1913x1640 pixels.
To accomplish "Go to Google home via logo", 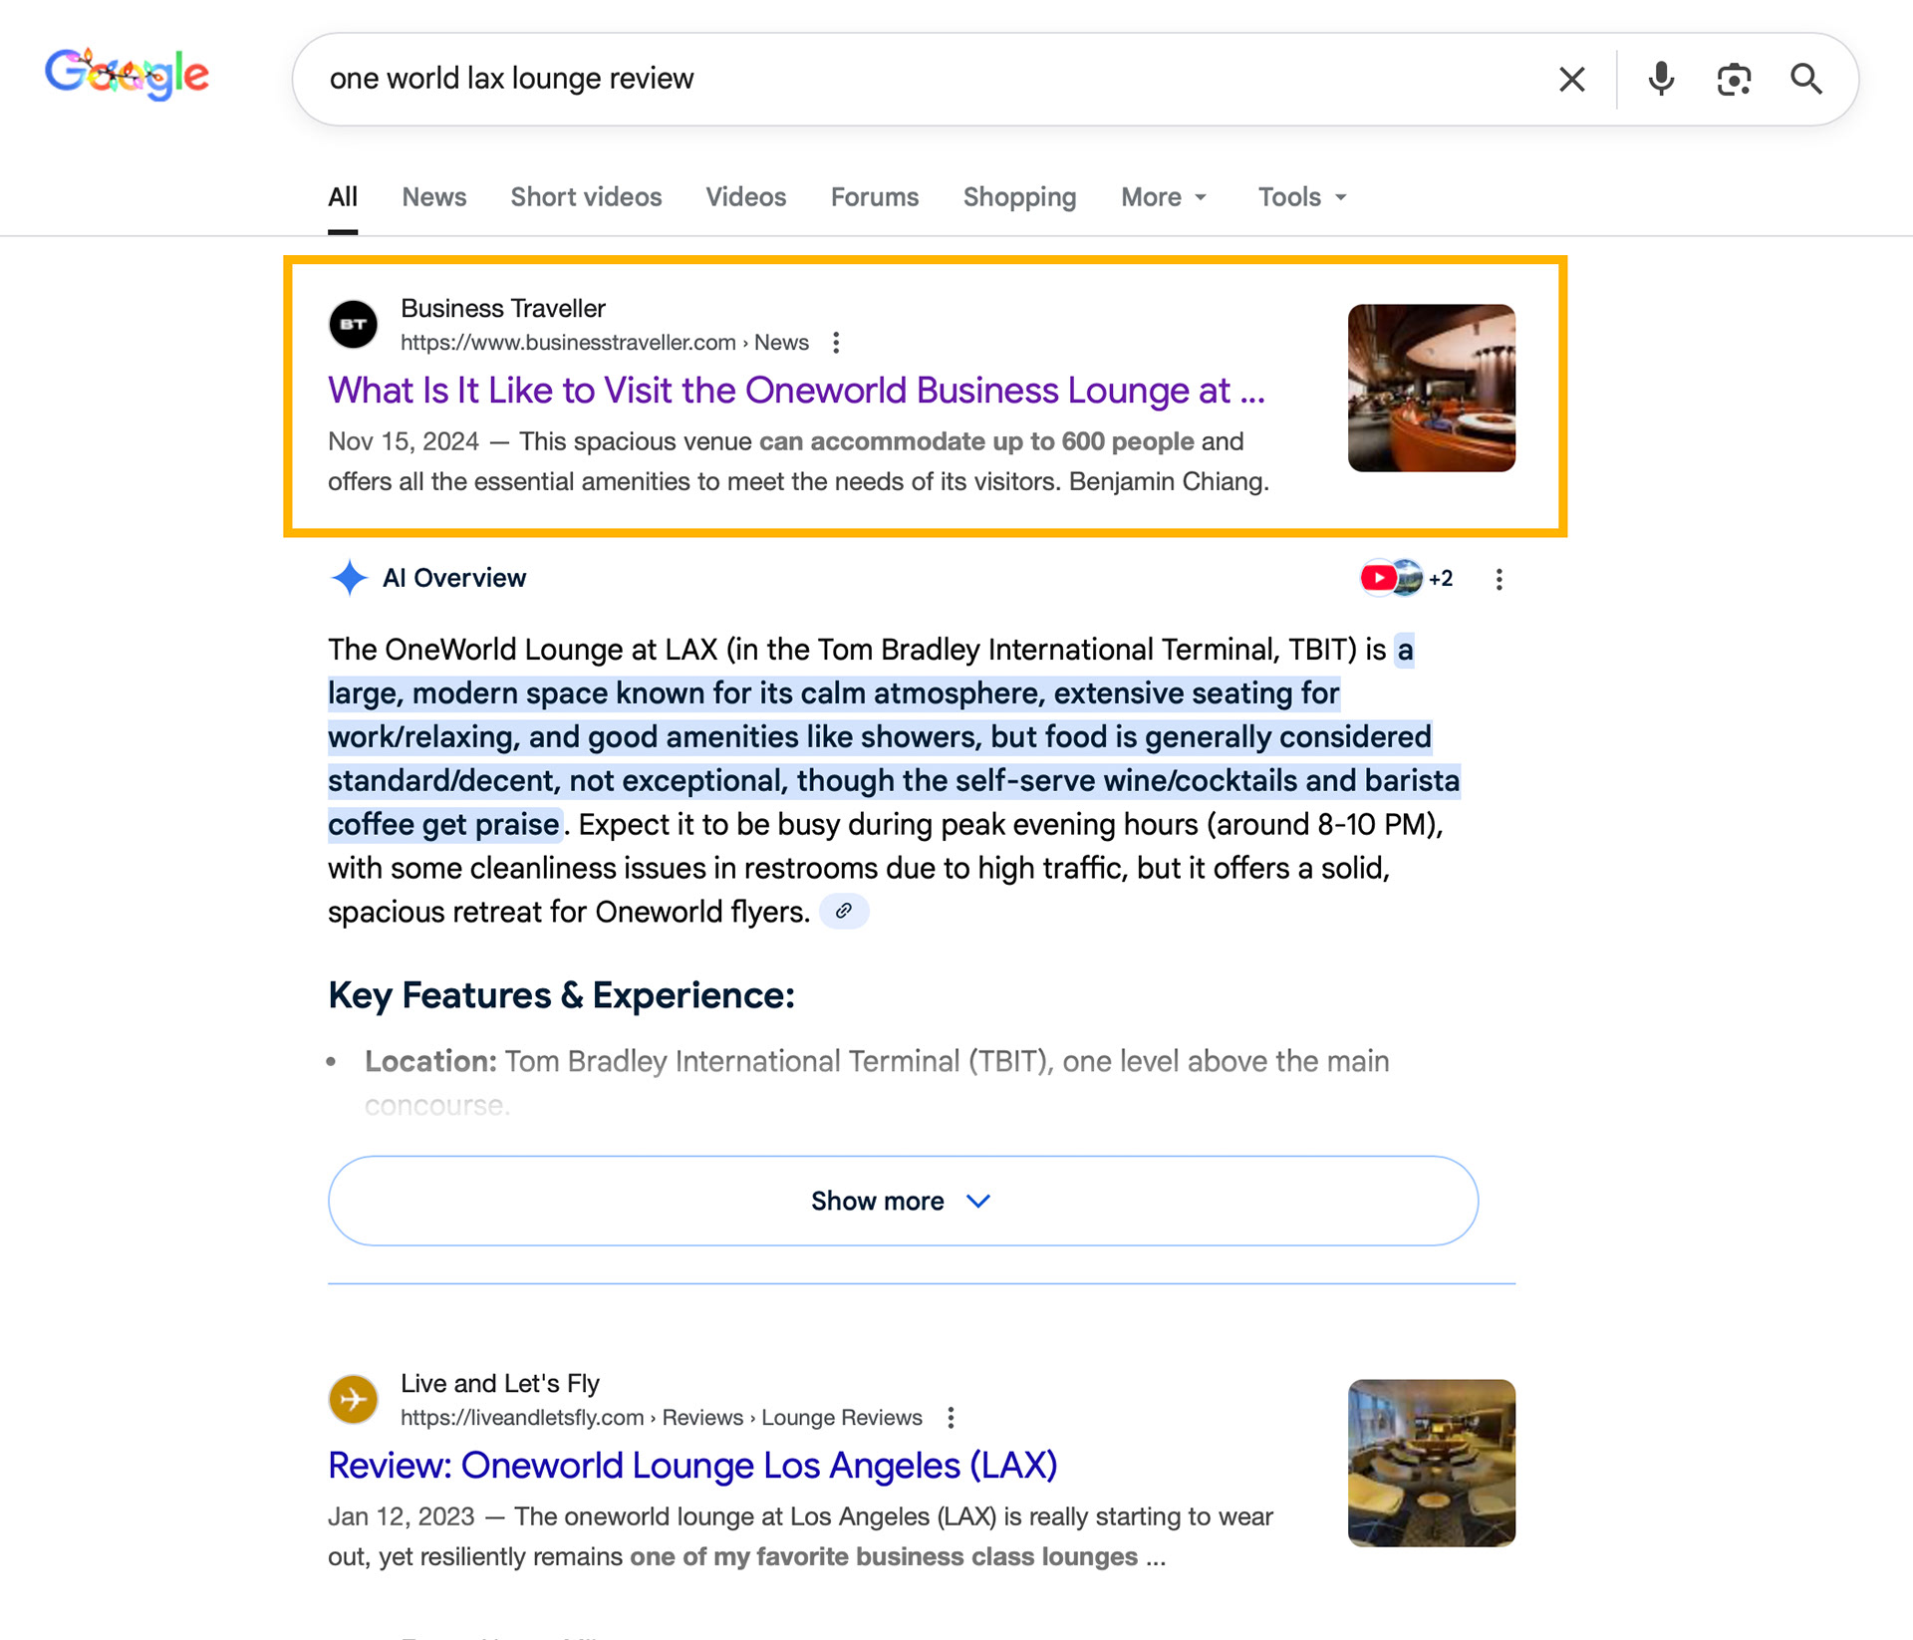I will point(127,74).
